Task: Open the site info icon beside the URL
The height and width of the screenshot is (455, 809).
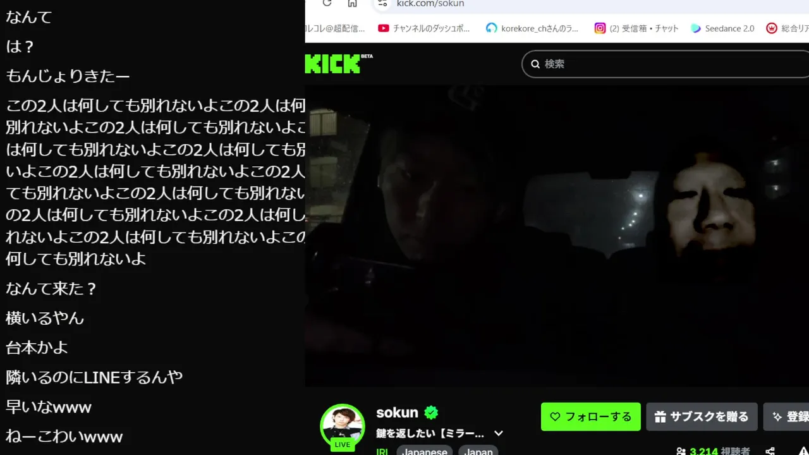Action: (x=382, y=4)
